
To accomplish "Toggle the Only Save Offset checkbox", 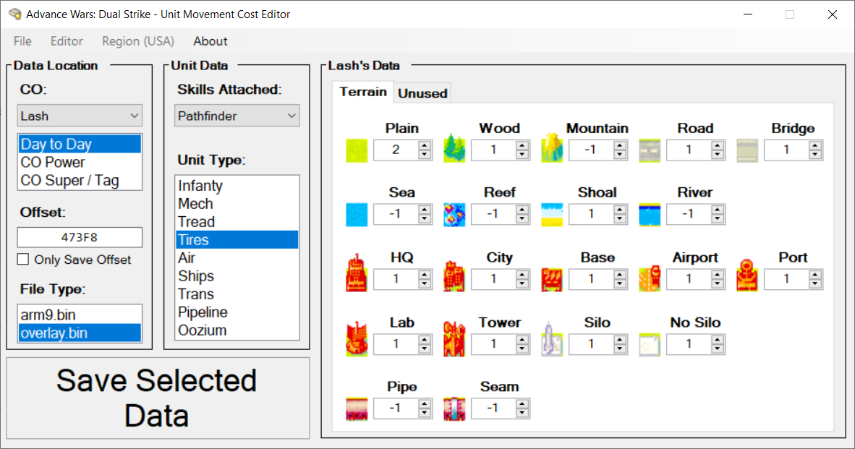I will tap(23, 260).
